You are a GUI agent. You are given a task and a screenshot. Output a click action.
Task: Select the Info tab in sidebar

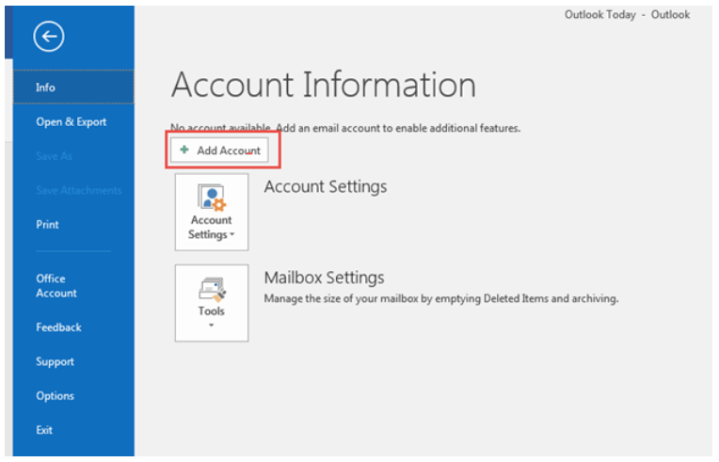pos(46,88)
